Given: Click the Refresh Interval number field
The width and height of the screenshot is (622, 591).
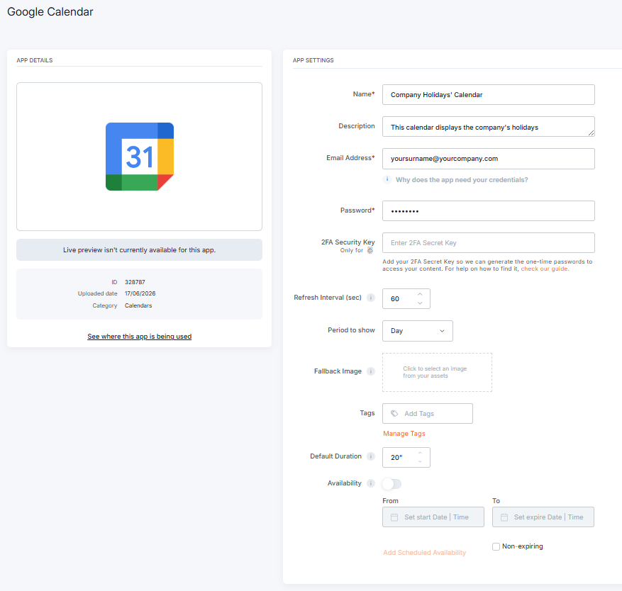Looking at the screenshot, I should tap(406, 299).
